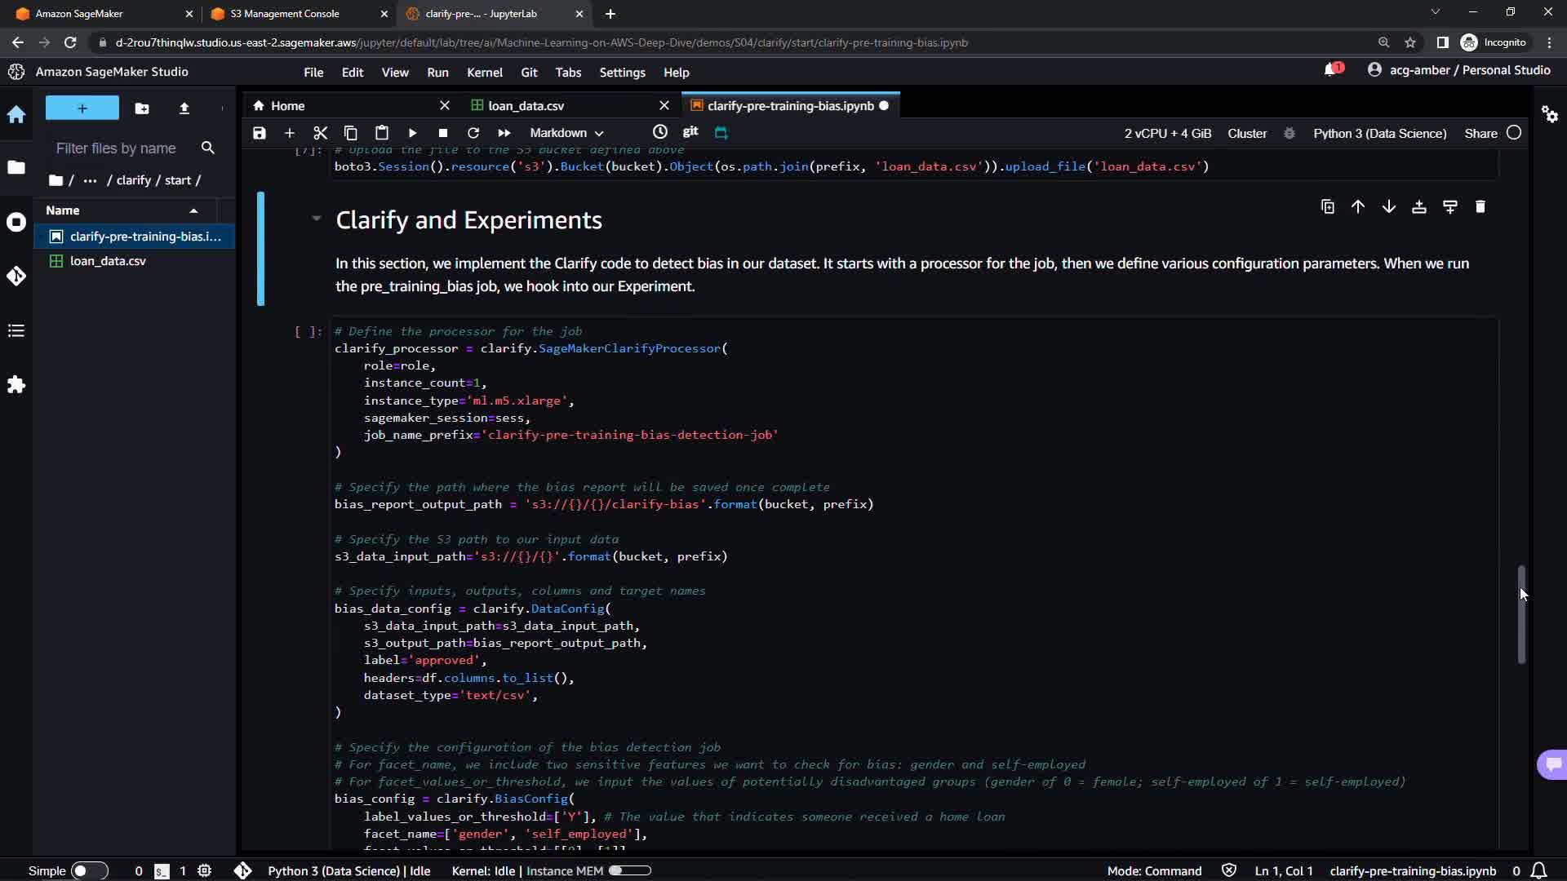Delete the selected cell using the trash icon
This screenshot has width=1567, height=881.
(1480, 207)
